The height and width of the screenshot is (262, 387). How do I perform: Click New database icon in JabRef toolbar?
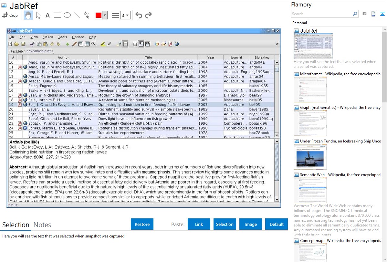(x=10, y=44)
